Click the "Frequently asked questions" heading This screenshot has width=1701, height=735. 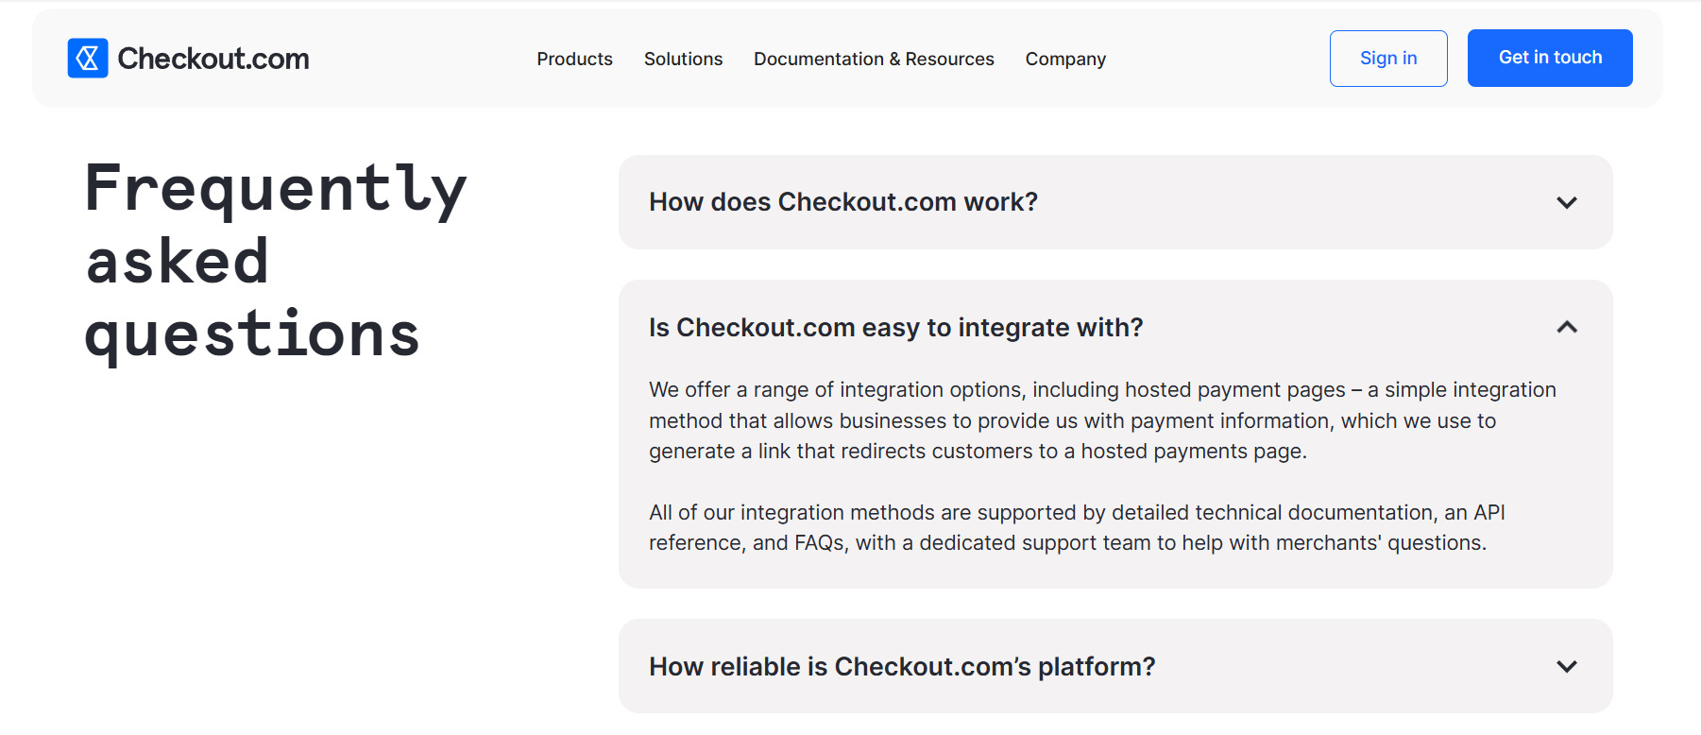coord(274,261)
